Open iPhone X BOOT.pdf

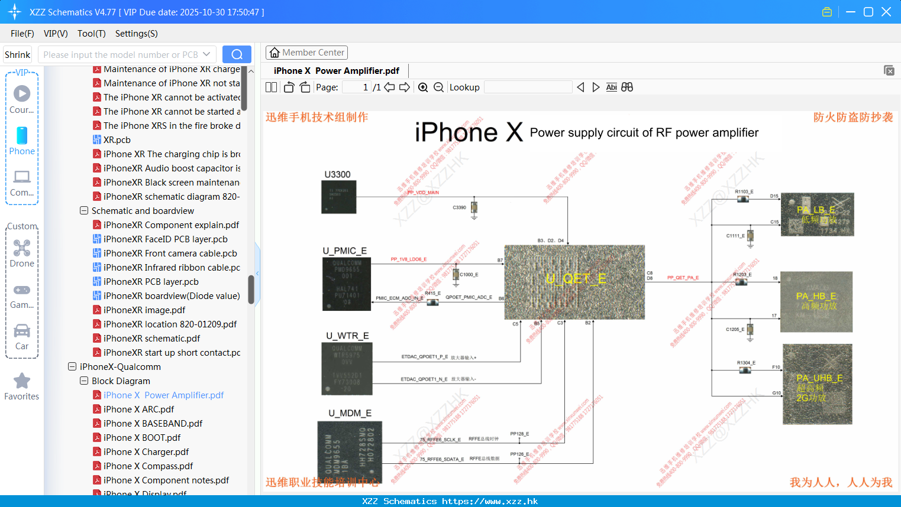142,437
